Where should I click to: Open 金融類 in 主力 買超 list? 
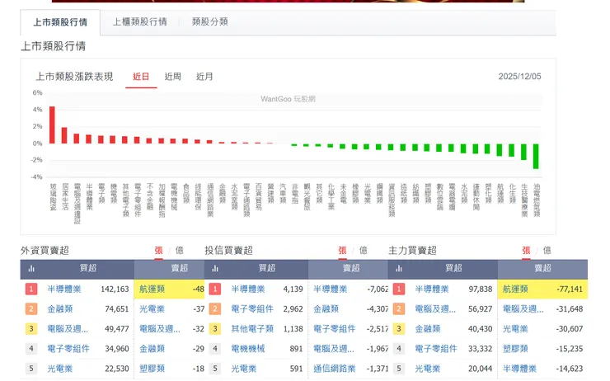pyautogui.click(x=428, y=329)
